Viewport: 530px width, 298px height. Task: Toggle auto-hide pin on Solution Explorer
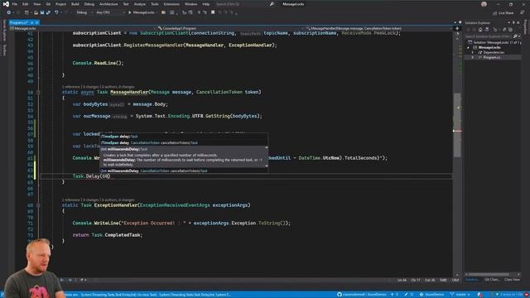click(x=513, y=22)
